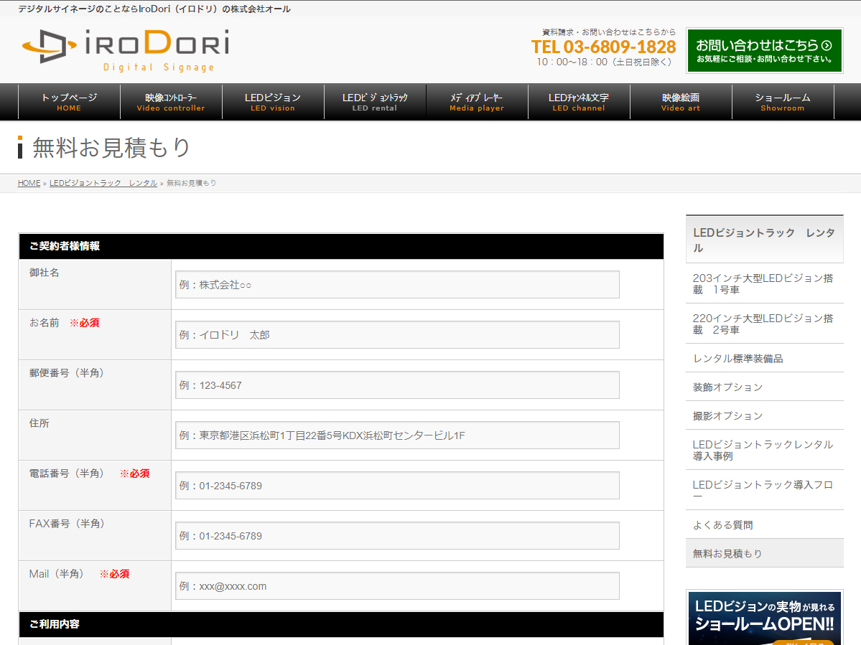
Task: Navigate to the ショールーム Showroom menu item
Action: pos(782,102)
